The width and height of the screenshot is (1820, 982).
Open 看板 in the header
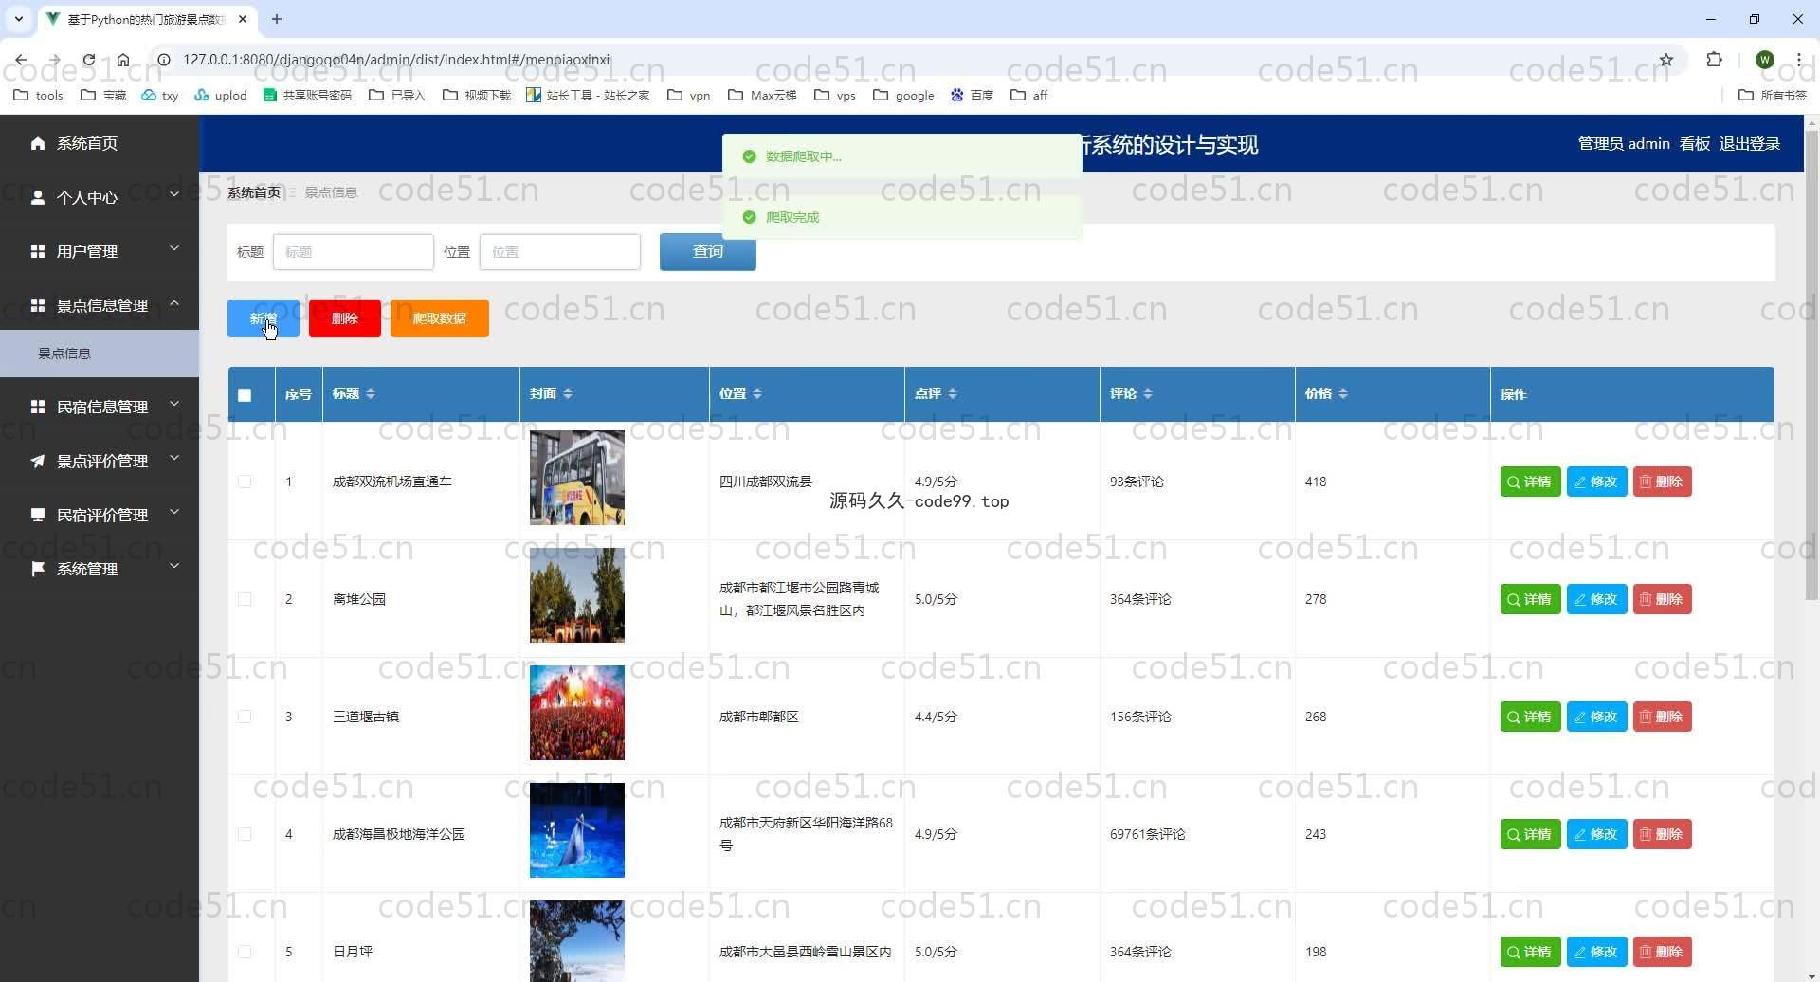pyautogui.click(x=1694, y=144)
